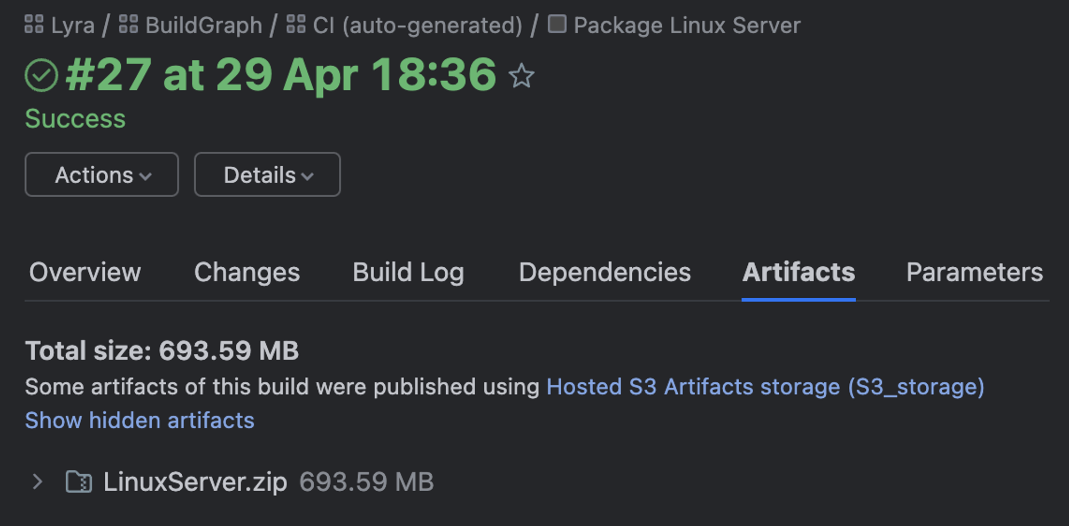The height and width of the screenshot is (526, 1069).
Task: Open the Lyra project breadcrumb
Action: click(73, 25)
